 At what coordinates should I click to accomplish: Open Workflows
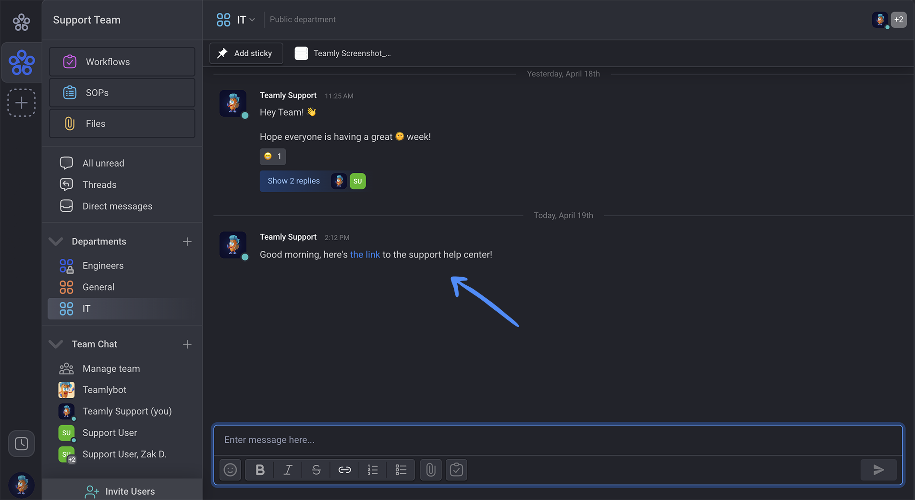[x=122, y=61]
